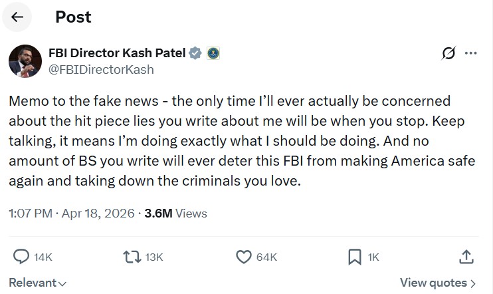The width and height of the screenshot is (493, 294).
Task: Expand the Relevant sort dropdown
Action: [37, 283]
